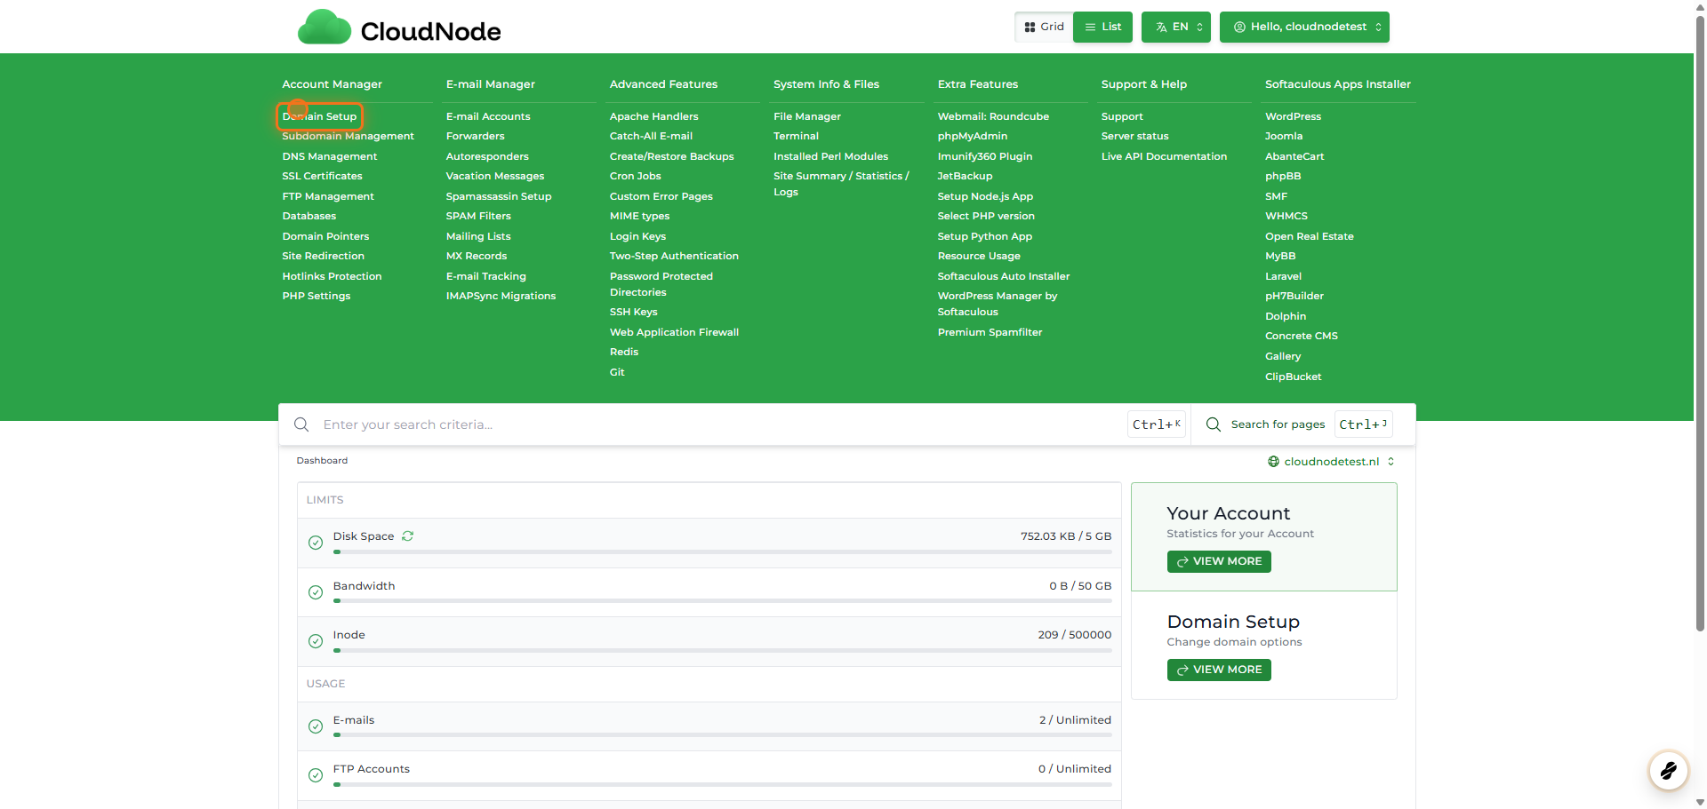Open the EN language dropdown
Viewport: 1707px width, 809px height.
pyautogui.click(x=1175, y=27)
